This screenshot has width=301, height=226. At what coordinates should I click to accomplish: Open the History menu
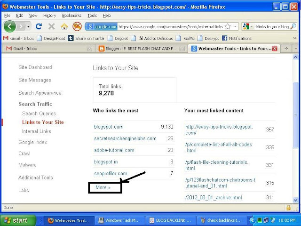point(49,16)
